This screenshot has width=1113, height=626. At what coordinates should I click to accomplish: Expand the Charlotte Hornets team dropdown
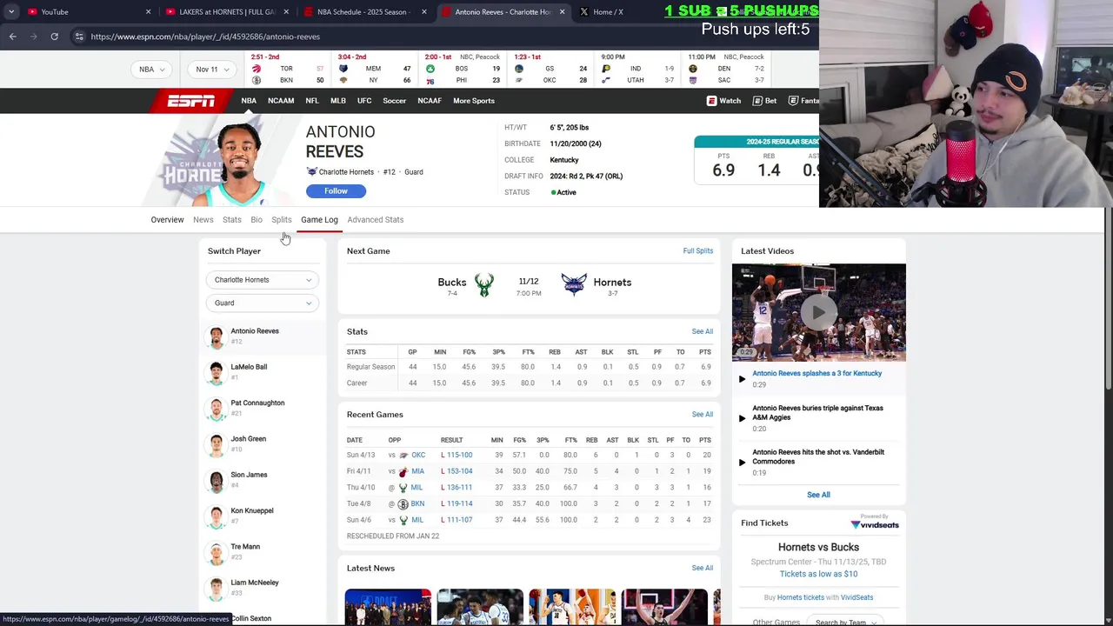tap(263, 280)
